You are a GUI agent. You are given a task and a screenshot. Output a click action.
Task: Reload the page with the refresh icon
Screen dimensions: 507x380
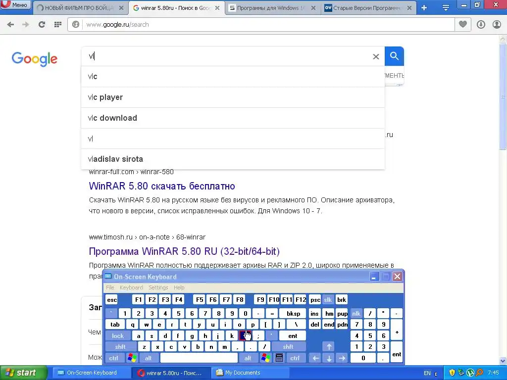[42, 25]
